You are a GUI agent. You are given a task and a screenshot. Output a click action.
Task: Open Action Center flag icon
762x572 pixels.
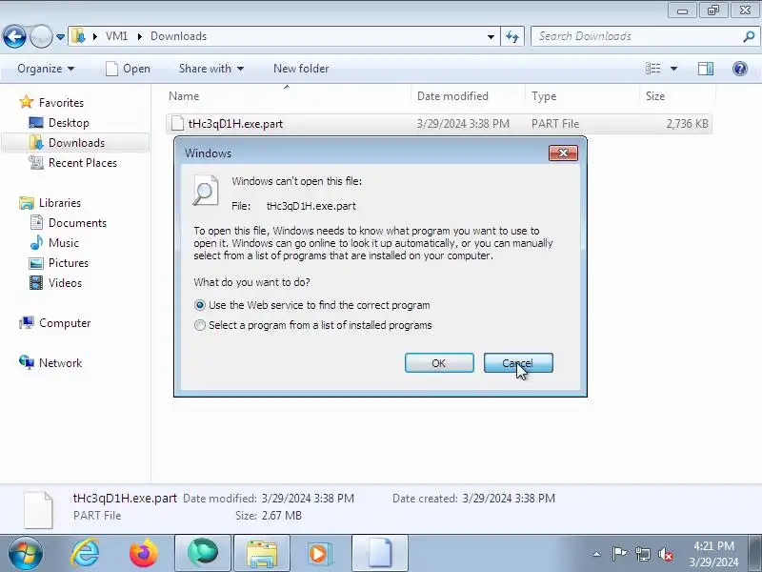tap(618, 554)
